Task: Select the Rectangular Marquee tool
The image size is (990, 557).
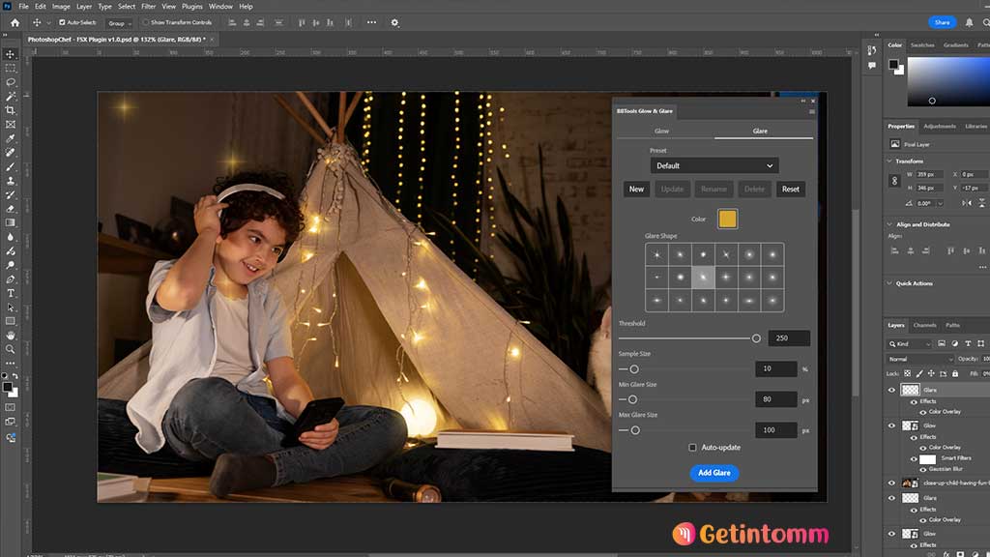Action: pyautogui.click(x=10, y=69)
